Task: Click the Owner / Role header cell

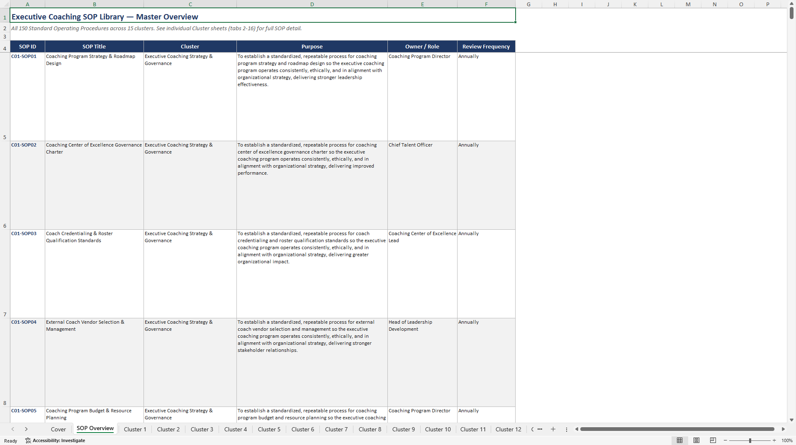Action: (x=422, y=46)
